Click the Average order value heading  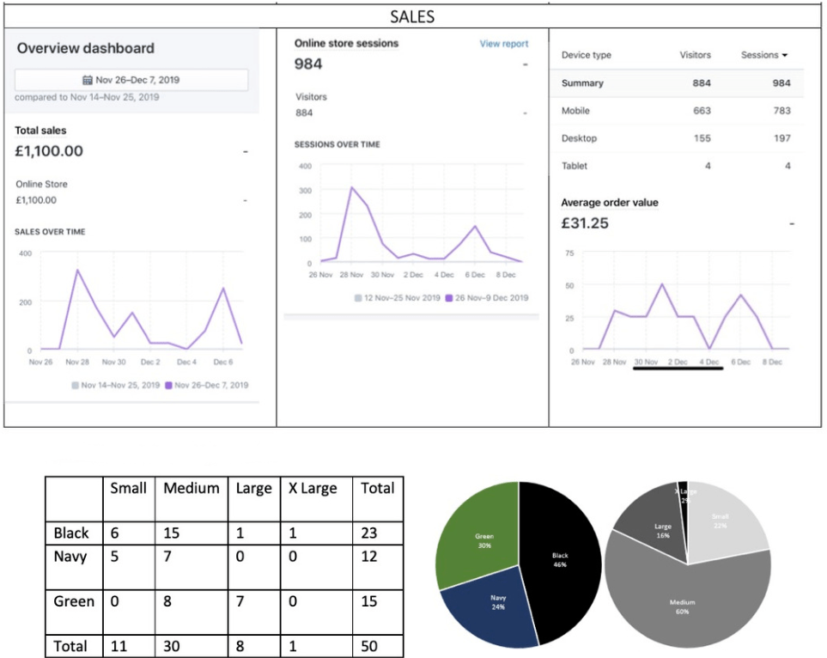[x=610, y=203]
